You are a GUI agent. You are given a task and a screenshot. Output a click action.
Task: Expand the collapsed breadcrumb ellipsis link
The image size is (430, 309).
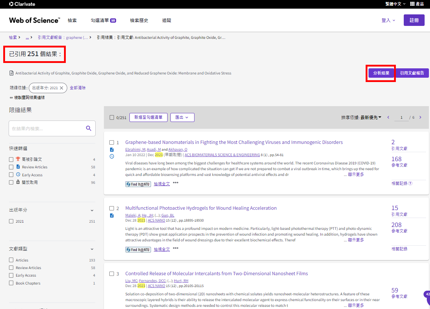[x=27, y=37]
